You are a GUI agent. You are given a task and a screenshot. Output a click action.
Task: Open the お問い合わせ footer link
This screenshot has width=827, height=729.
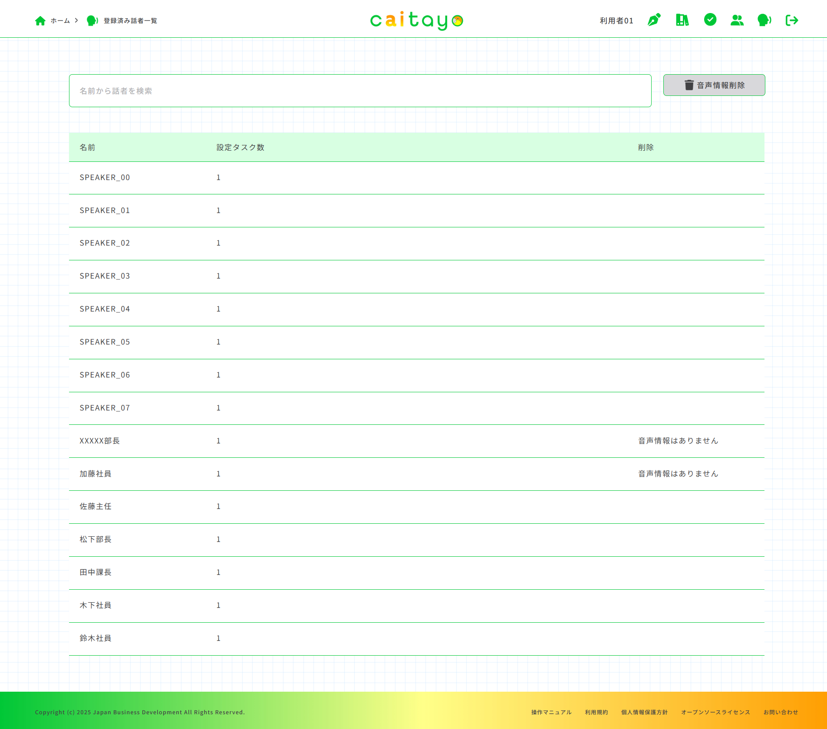(x=781, y=712)
